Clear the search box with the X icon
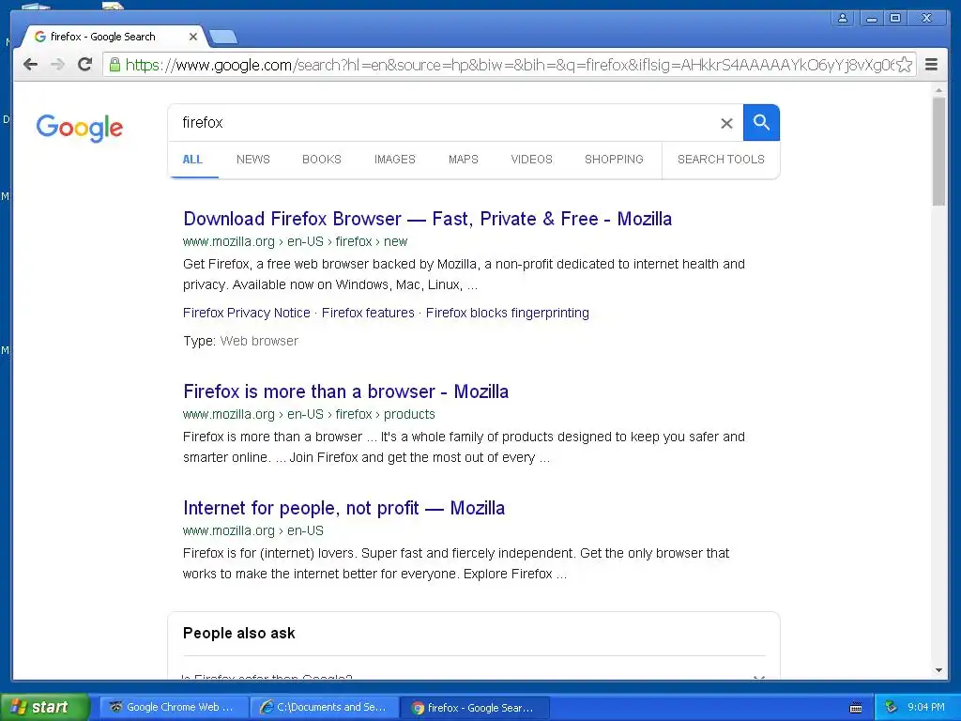This screenshot has width=961, height=721. (726, 123)
